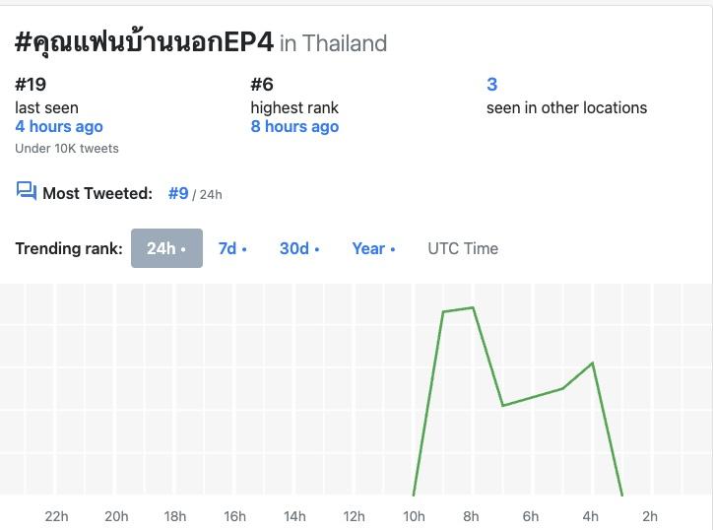Image resolution: width=713 pixels, height=530 pixels.
Task: Click the UTC Time label
Action: coord(463,248)
